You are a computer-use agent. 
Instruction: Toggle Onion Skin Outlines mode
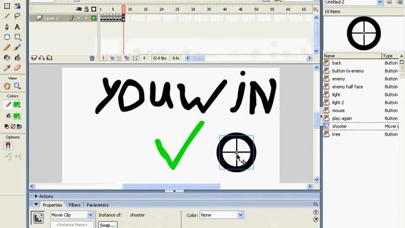(118, 58)
